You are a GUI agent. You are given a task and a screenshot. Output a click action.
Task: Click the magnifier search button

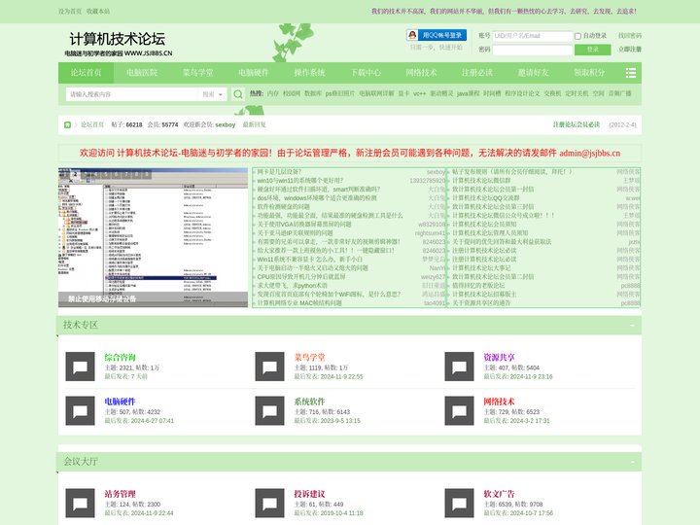(238, 94)
